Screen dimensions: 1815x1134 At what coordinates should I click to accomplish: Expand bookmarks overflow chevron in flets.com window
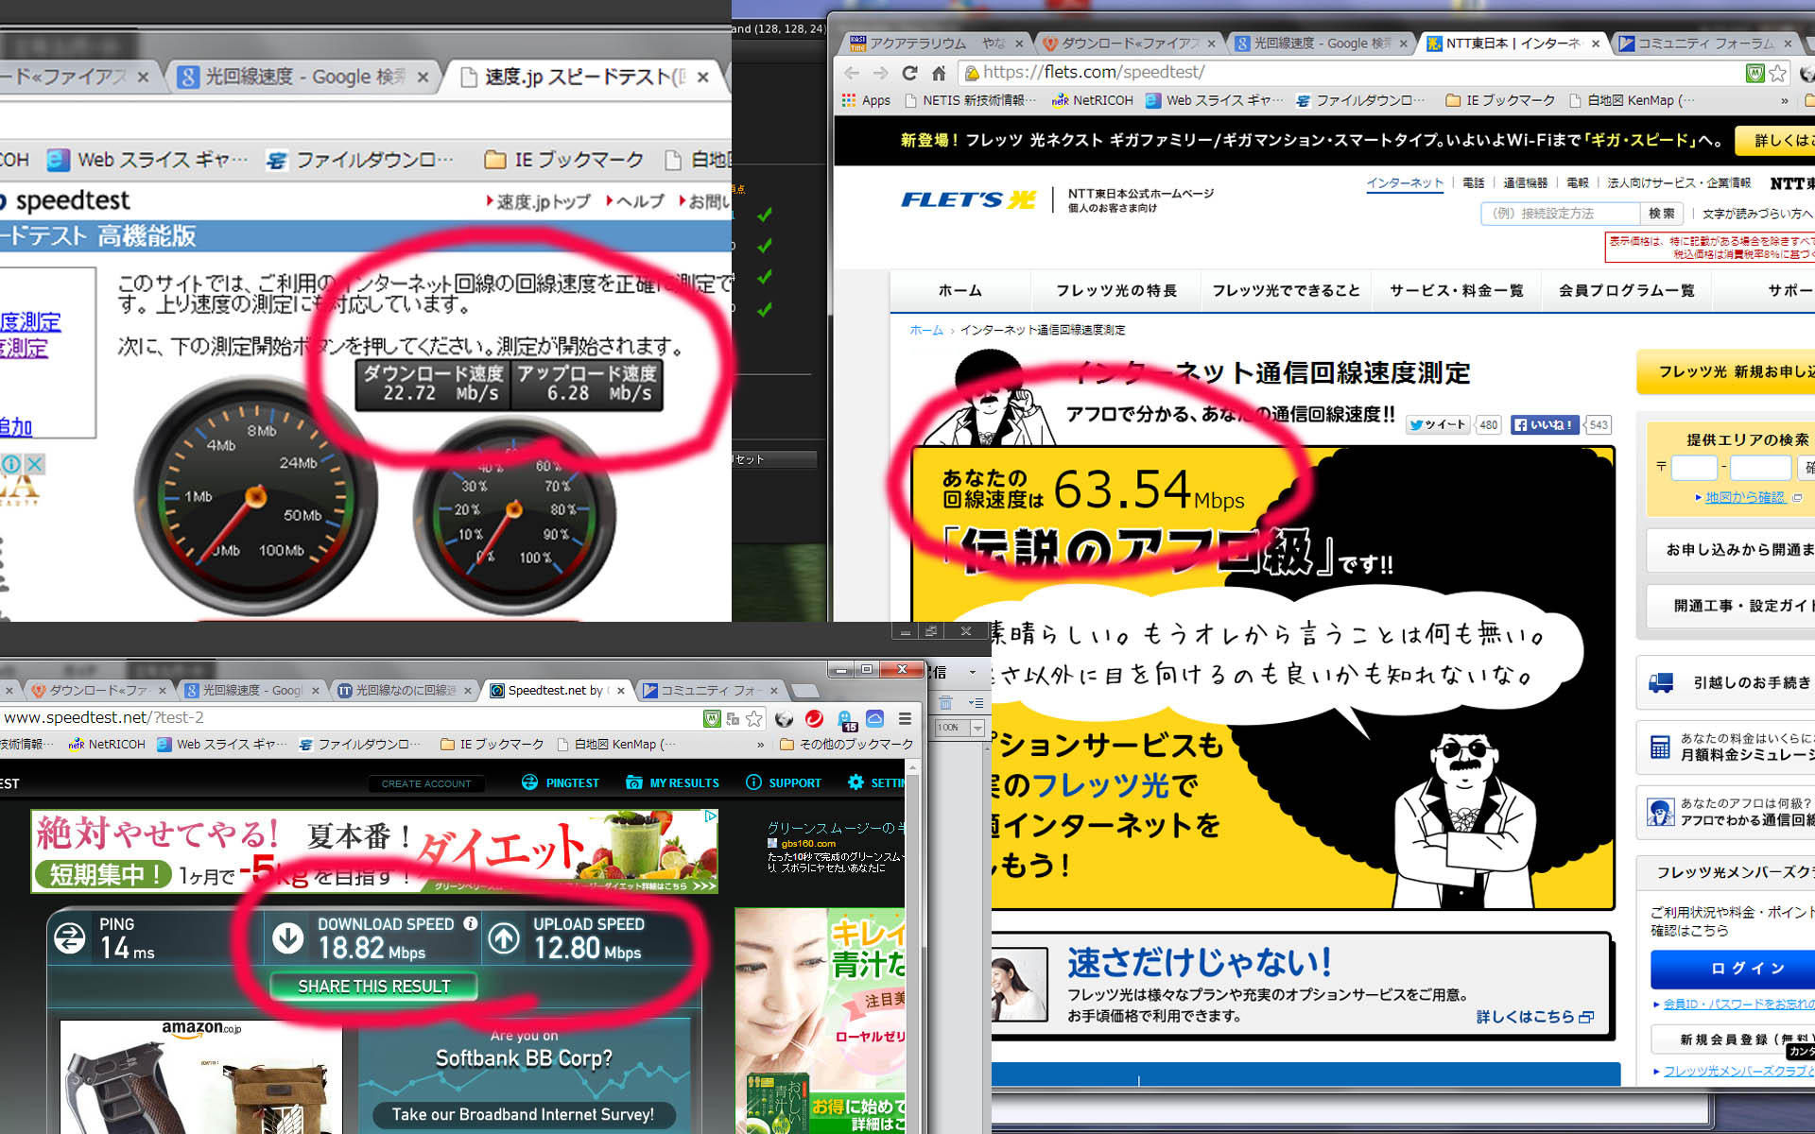[x=1785, y=100]
